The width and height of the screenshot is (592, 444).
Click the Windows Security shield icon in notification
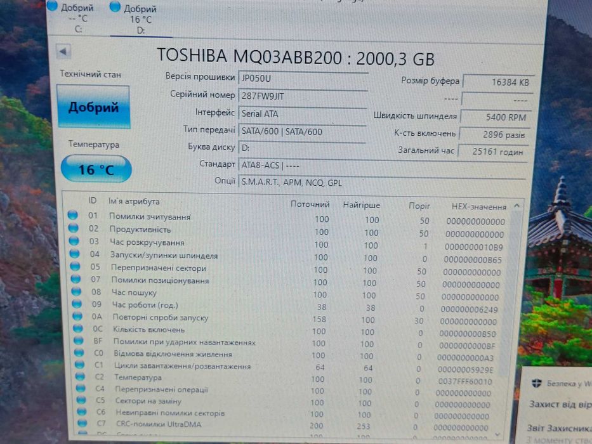(537, 384)
